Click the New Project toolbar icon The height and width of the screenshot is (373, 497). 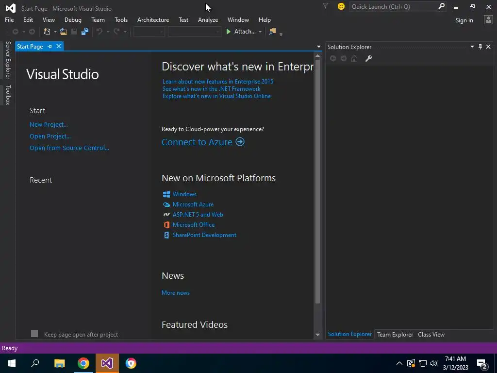tap(47, 32)
